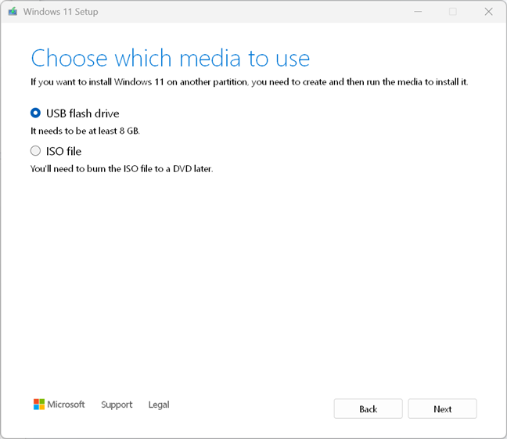Click the 'It needs to be at least 8 GB' text
The image size is (507, 439).
[x=85, y=131]
